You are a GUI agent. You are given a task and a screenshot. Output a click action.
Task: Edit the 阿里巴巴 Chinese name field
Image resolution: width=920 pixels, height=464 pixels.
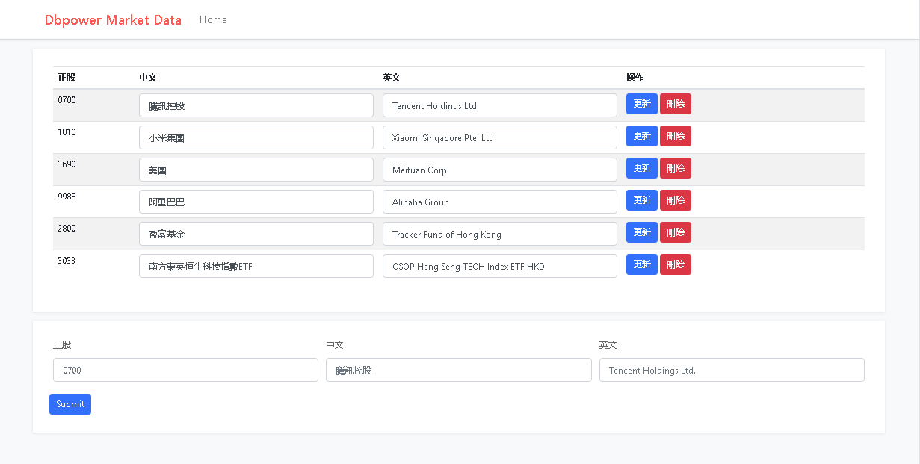click(x=256, y=202)
